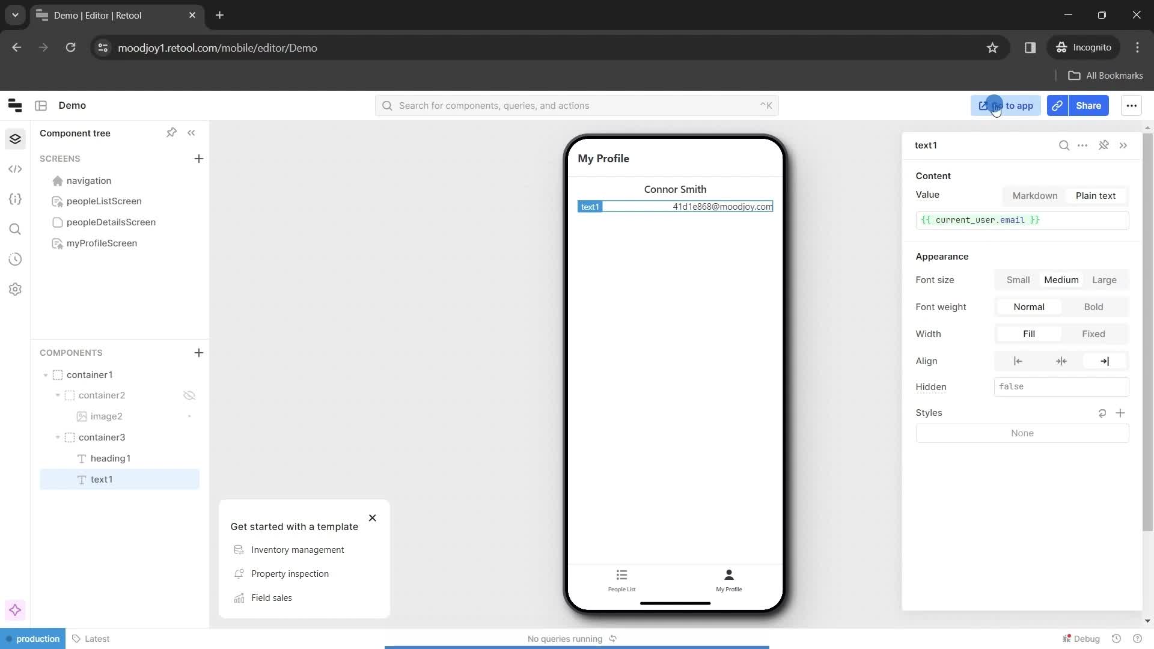Switch Value format to Plain text
The width and height of the screenshot is (1154, 649).
pos(1096,195)
